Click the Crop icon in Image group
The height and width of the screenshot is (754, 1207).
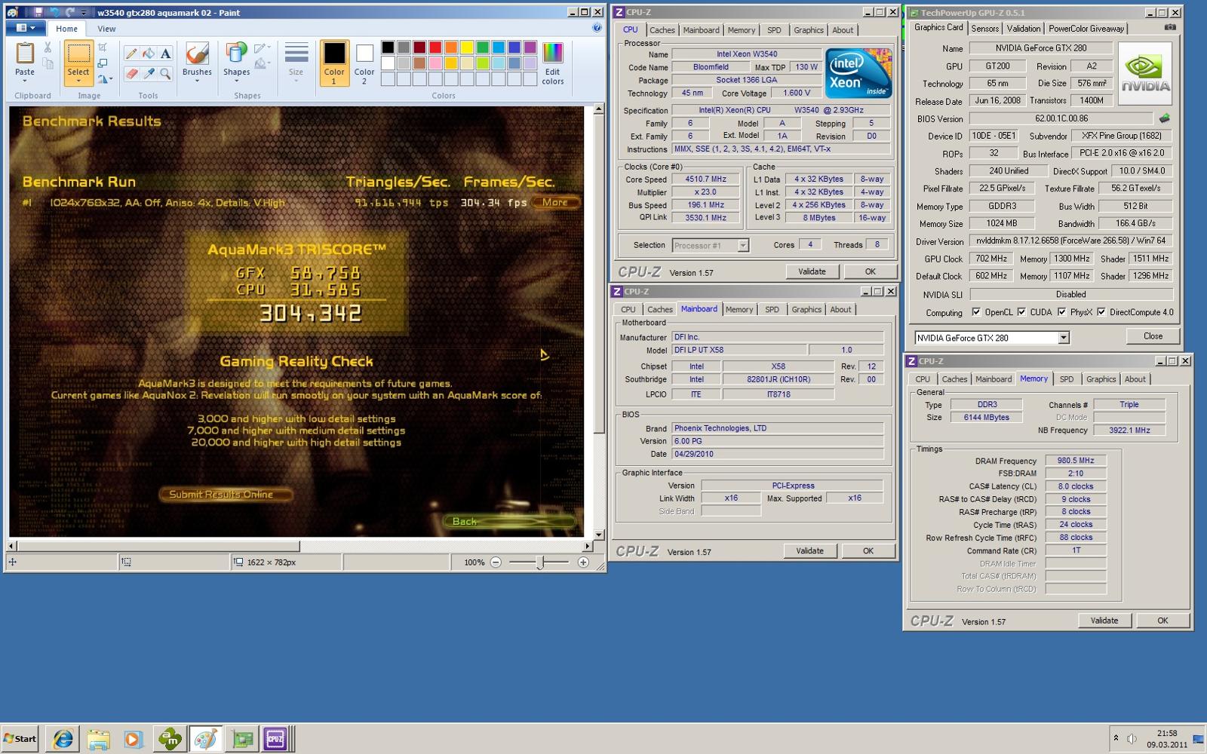tap(103, 48)
